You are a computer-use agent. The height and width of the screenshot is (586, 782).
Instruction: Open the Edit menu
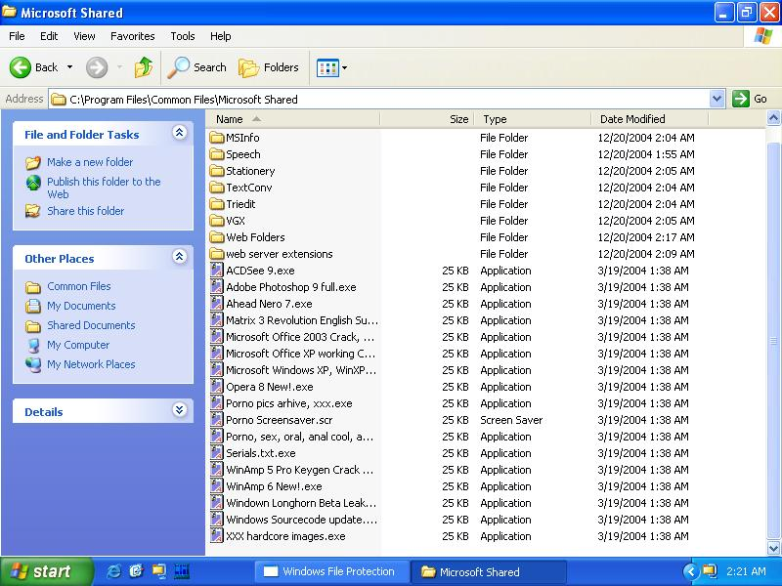tap(49, 36)
